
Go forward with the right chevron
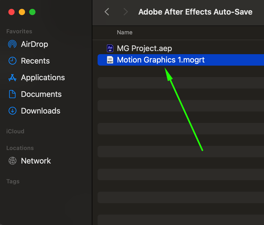(x=126, y=12)
